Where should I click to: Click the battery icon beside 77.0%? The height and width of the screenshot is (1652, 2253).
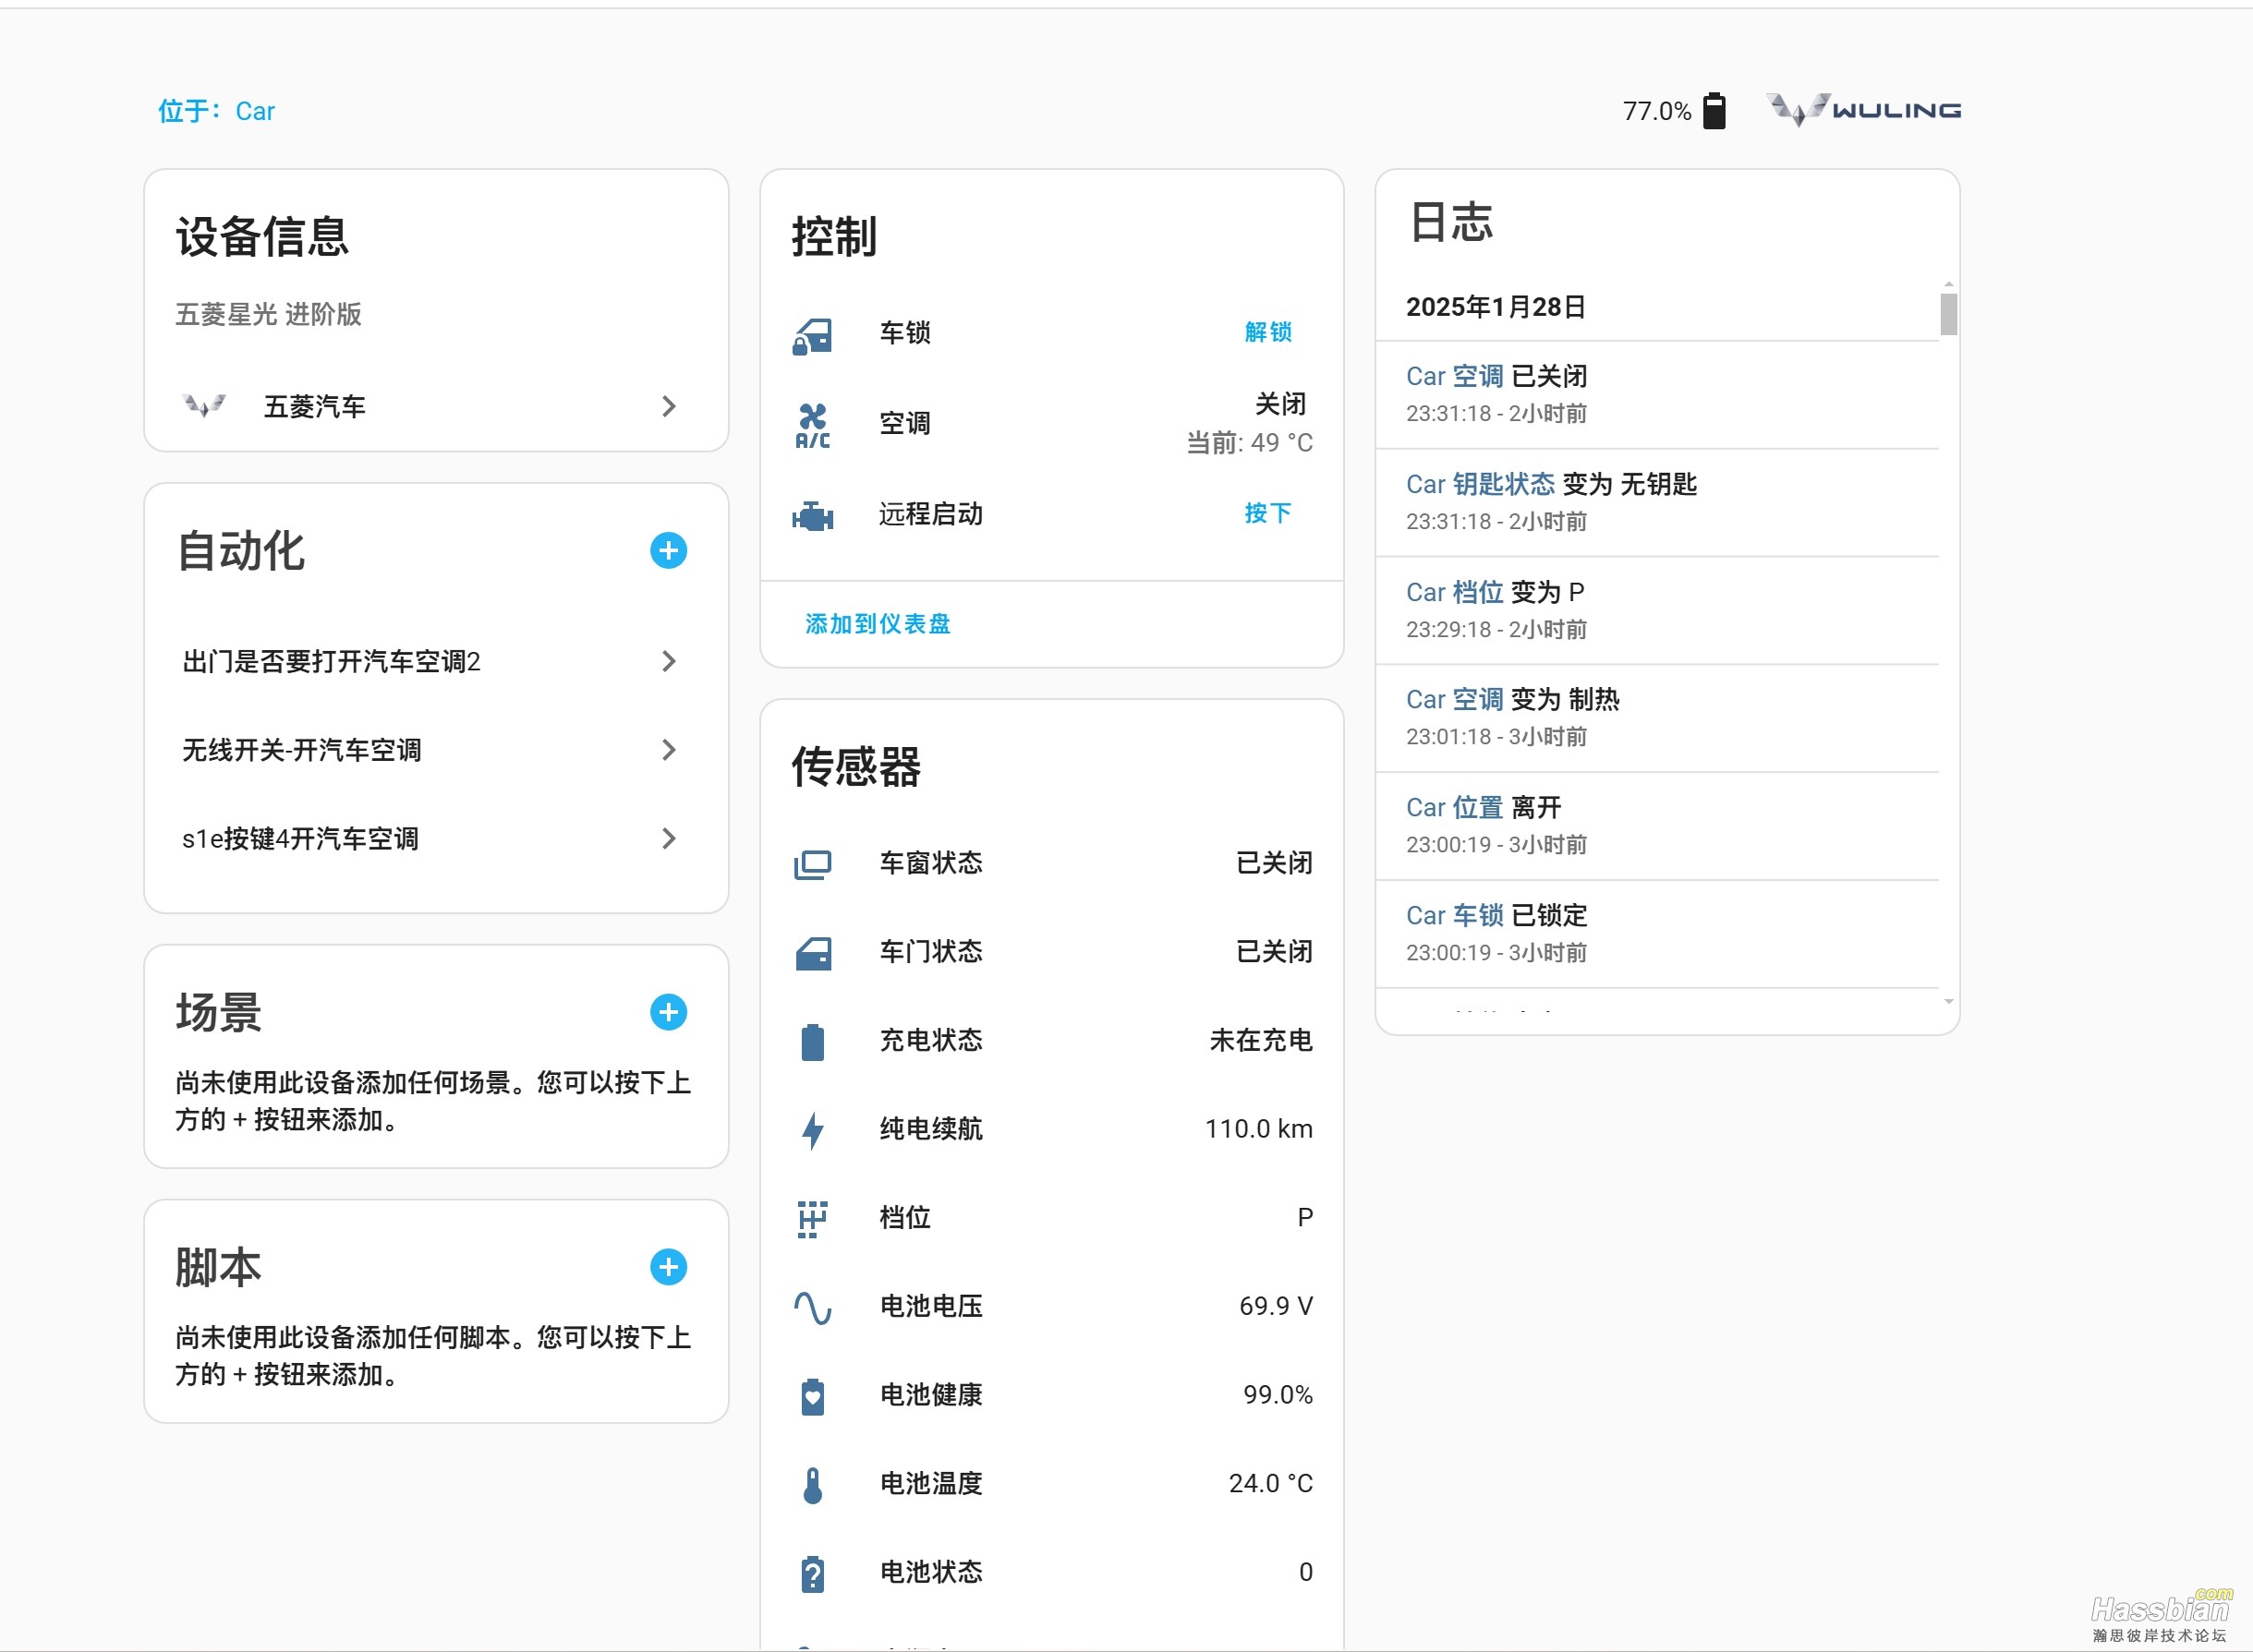tap(1714, 111)
